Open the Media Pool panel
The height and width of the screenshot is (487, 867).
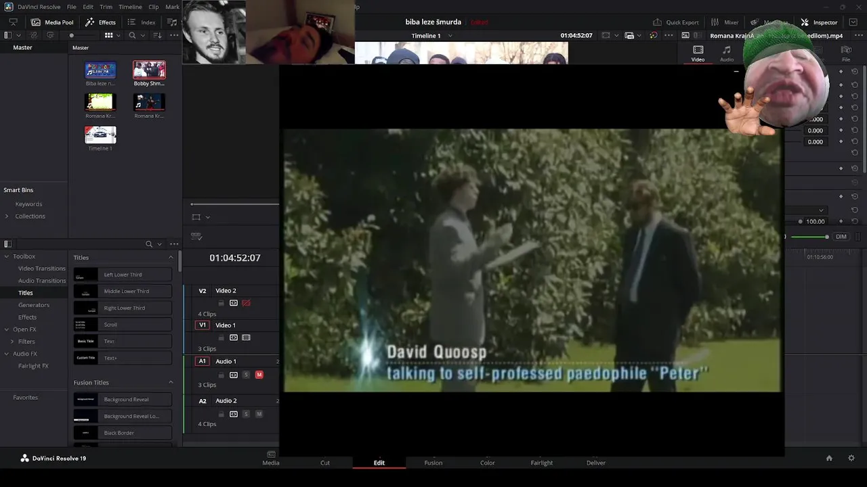tap(51, 22)
